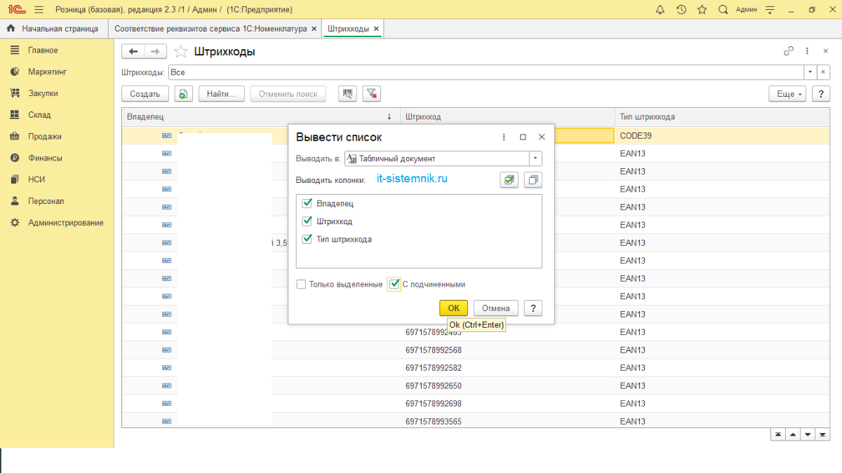Close the Штрихкоды tab x

click(376, 29)
